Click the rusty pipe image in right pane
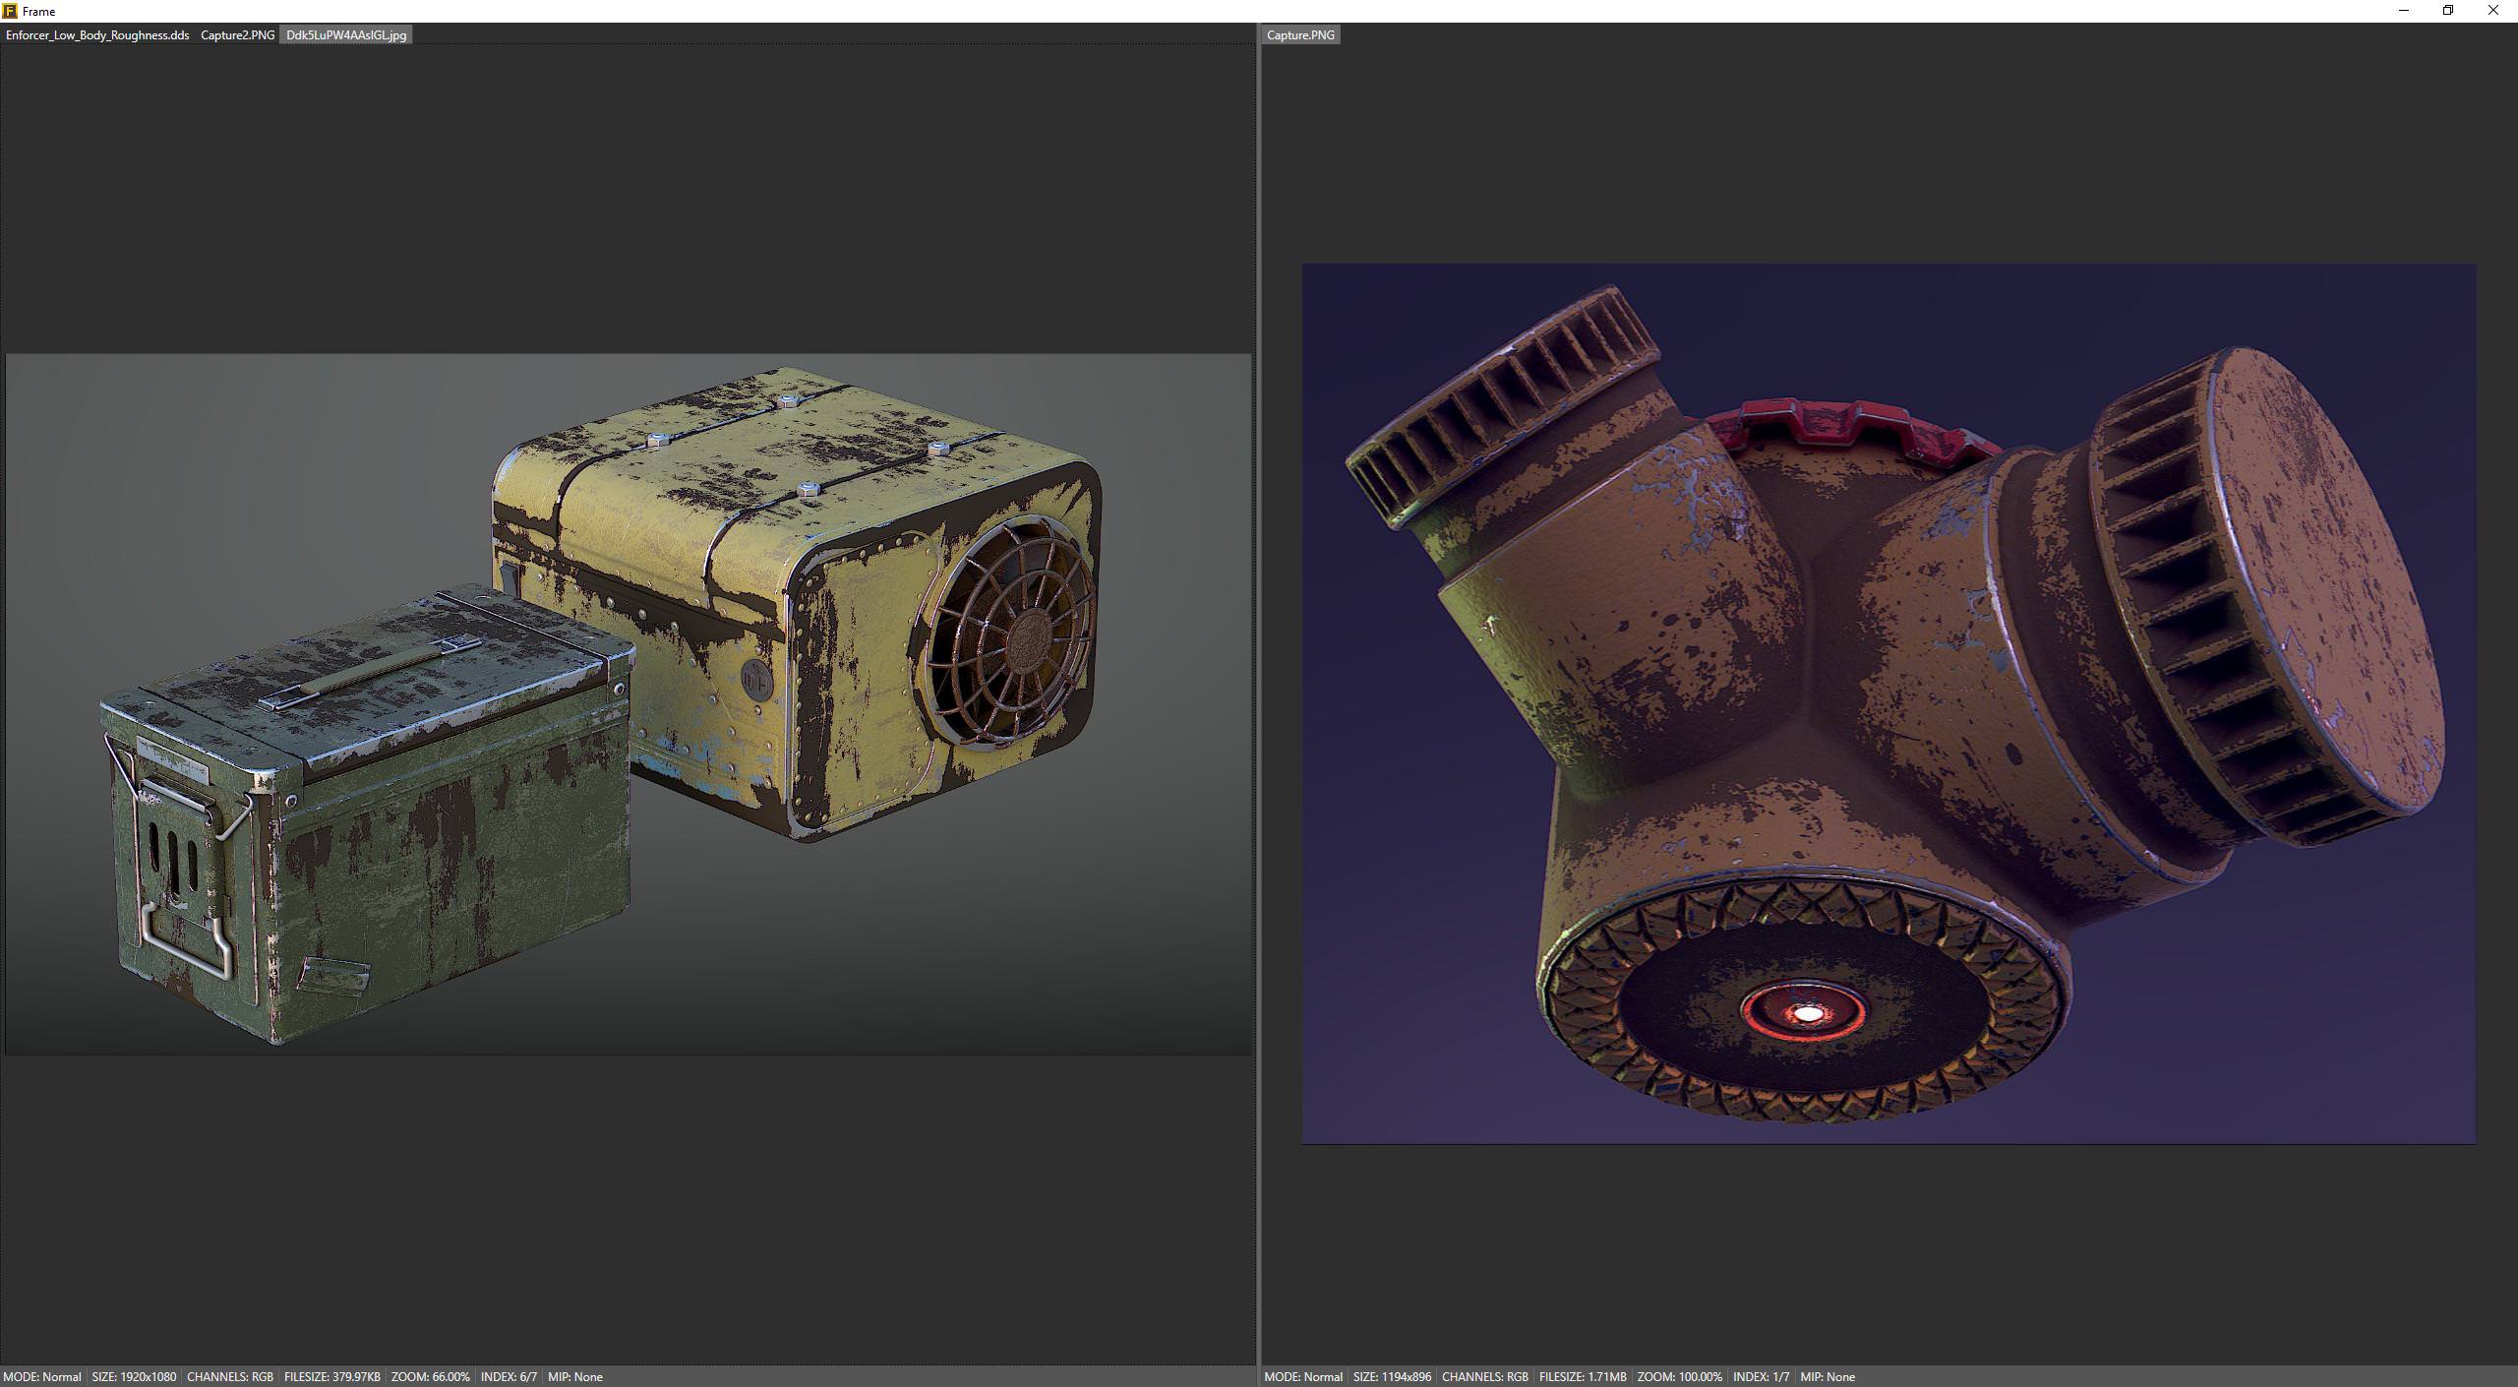The width and height of the screenshot is (2518, 1387). [x=1888, y=703]
